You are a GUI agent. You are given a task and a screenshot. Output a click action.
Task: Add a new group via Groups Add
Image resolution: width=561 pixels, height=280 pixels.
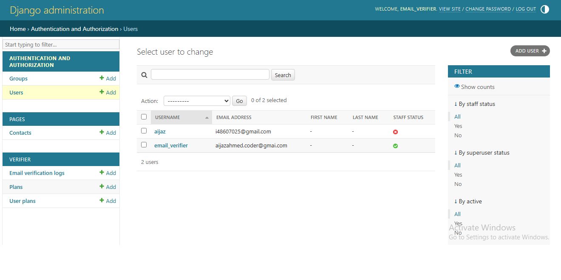coord(108,78)
